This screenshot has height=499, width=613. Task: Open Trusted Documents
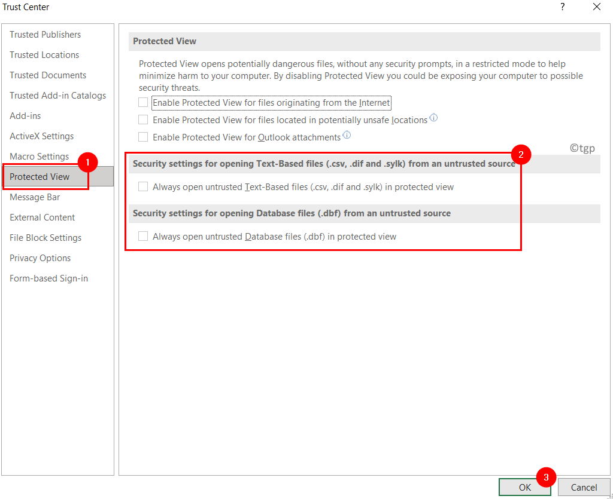coord(47,75)
